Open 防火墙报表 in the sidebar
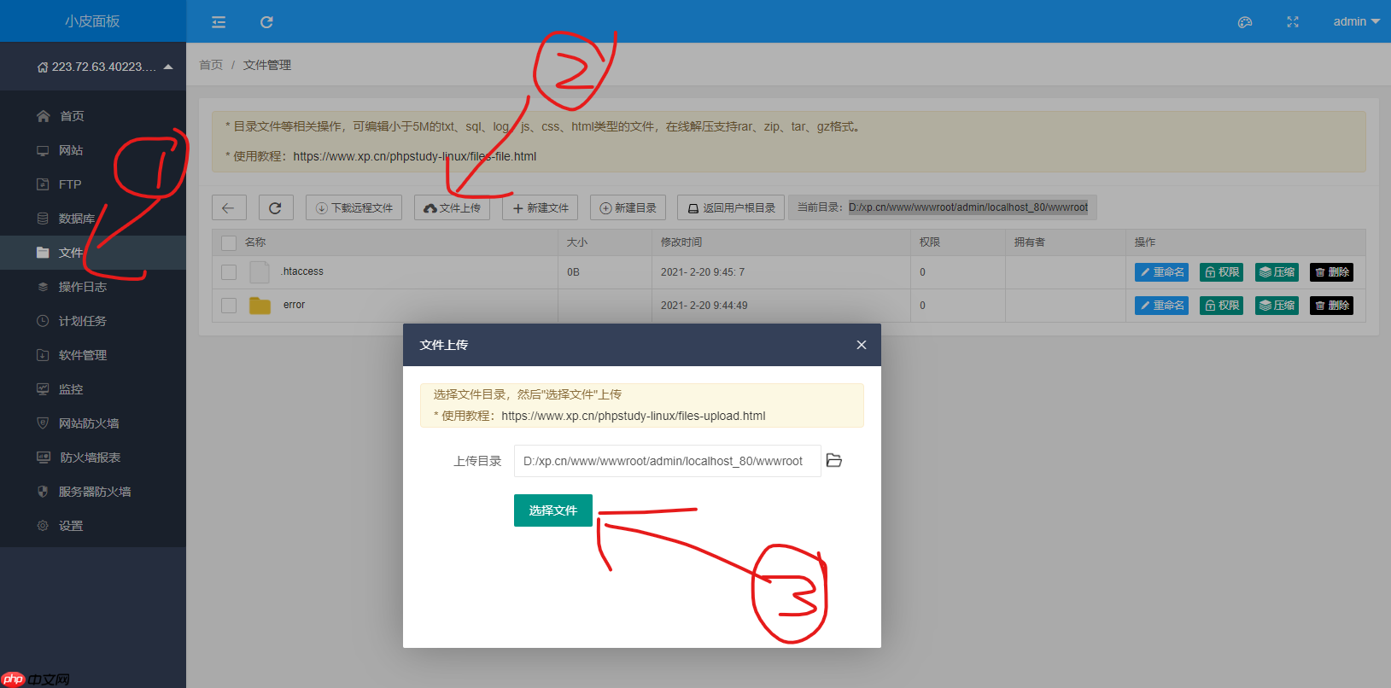This screenshot has width=1391, height=688. pyautogui.click(x=93, y=458)
